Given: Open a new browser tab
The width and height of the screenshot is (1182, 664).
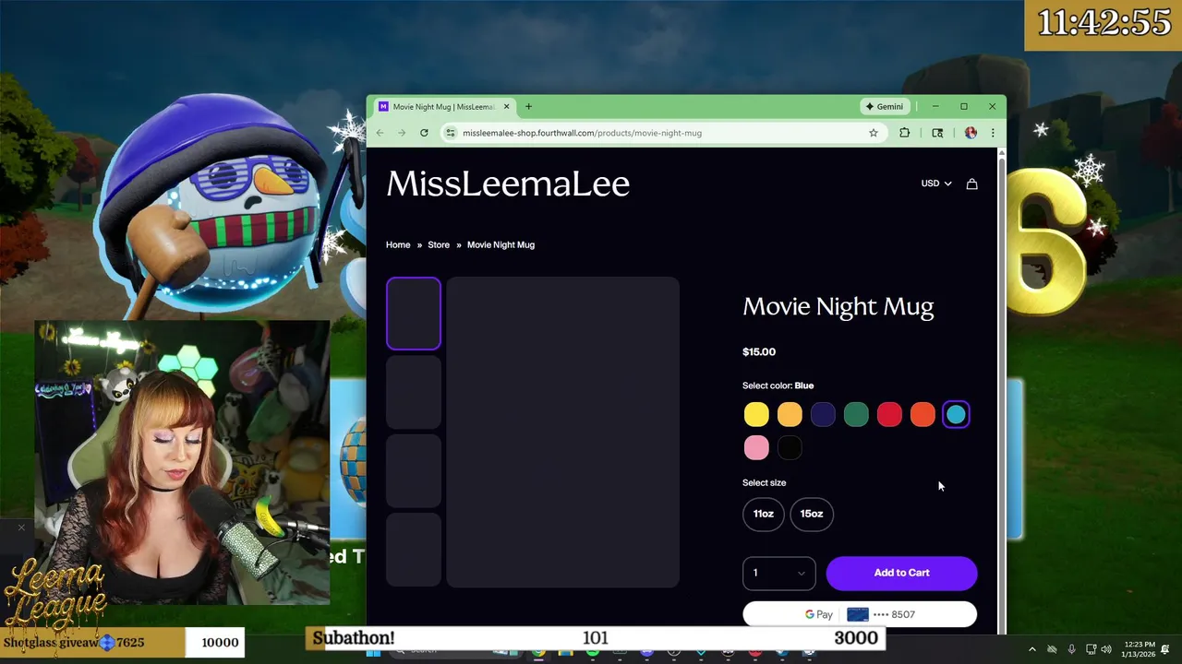Looking at the screenshot, I should 528,106.
